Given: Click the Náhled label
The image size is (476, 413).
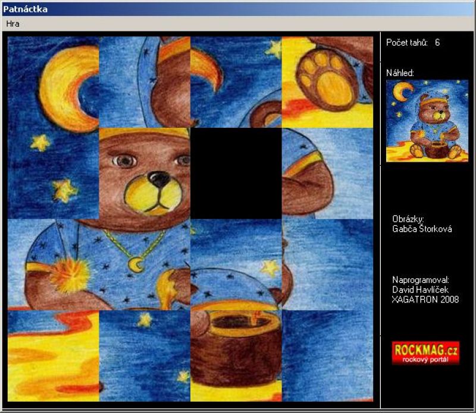Looking at the screenshot, I should 400,72.
